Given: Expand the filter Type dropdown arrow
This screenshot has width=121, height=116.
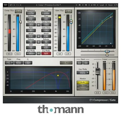Looking at the screenshot, I should pyautogui.click(x=12, y=63).
